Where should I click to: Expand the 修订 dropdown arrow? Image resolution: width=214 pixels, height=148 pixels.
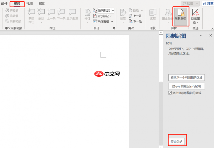[87, 22]
